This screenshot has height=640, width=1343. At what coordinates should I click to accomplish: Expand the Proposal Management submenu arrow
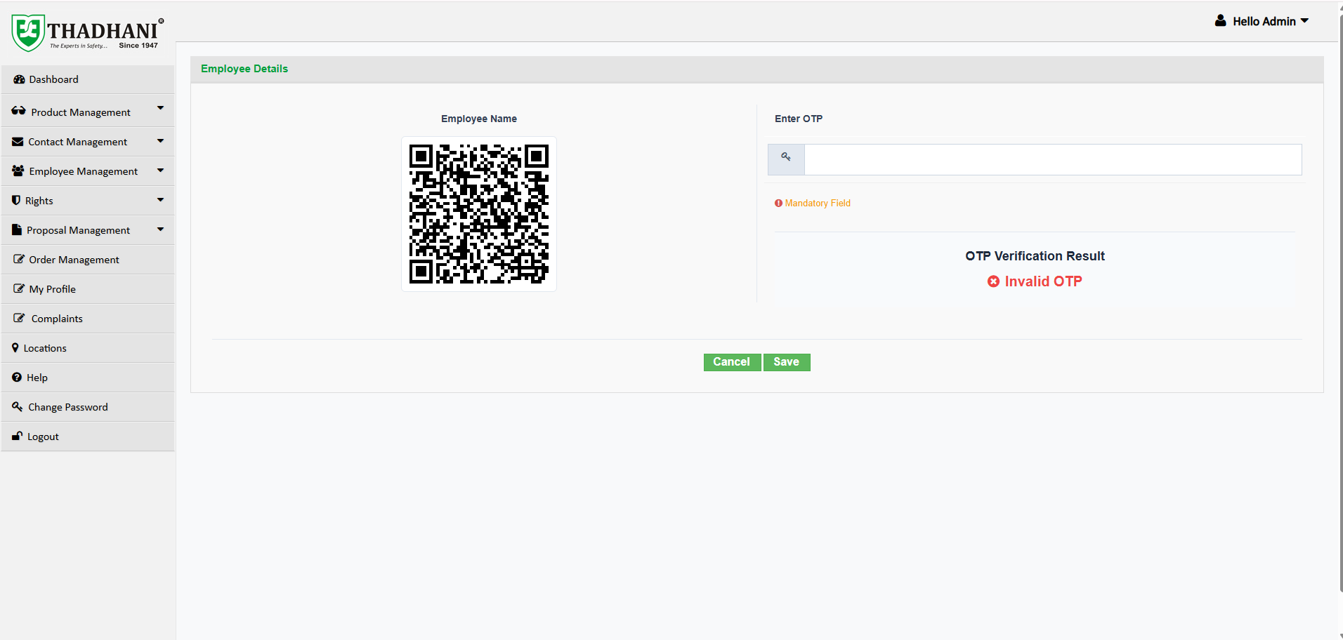point(160,229)
